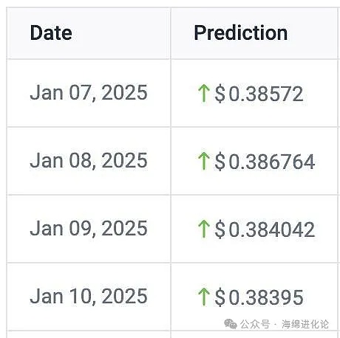Select the $0.38572 prediction value
The width and height of the screenshot is (340, 338).
click(x=259, y=94)
